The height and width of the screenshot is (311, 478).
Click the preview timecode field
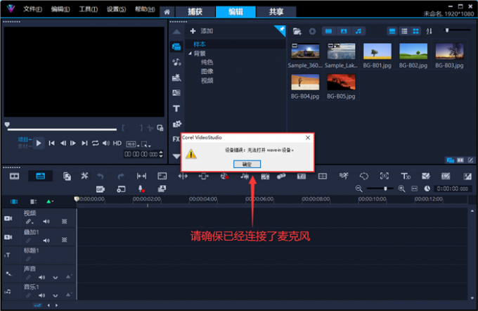tap(143, 154)
